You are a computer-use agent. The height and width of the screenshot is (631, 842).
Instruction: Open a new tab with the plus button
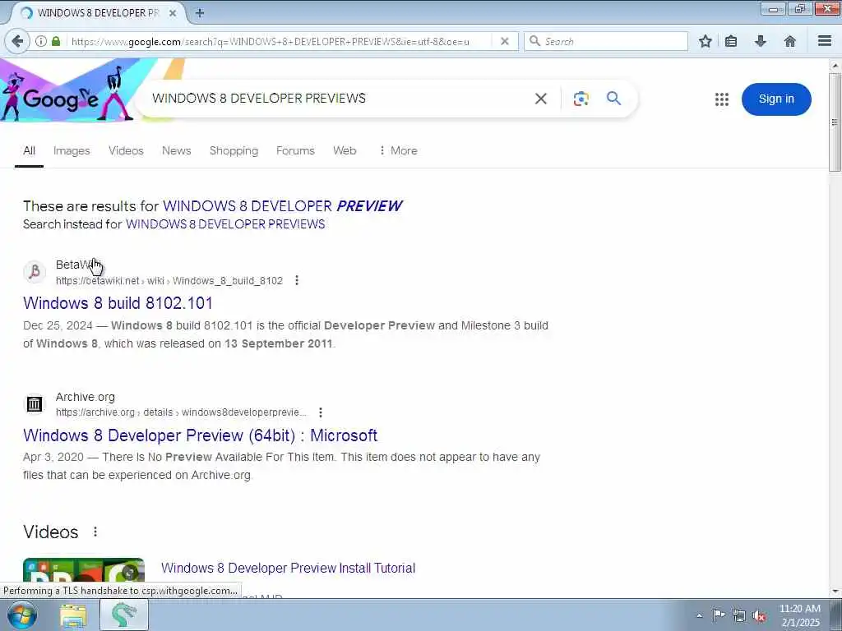click(x=200, y=13)
